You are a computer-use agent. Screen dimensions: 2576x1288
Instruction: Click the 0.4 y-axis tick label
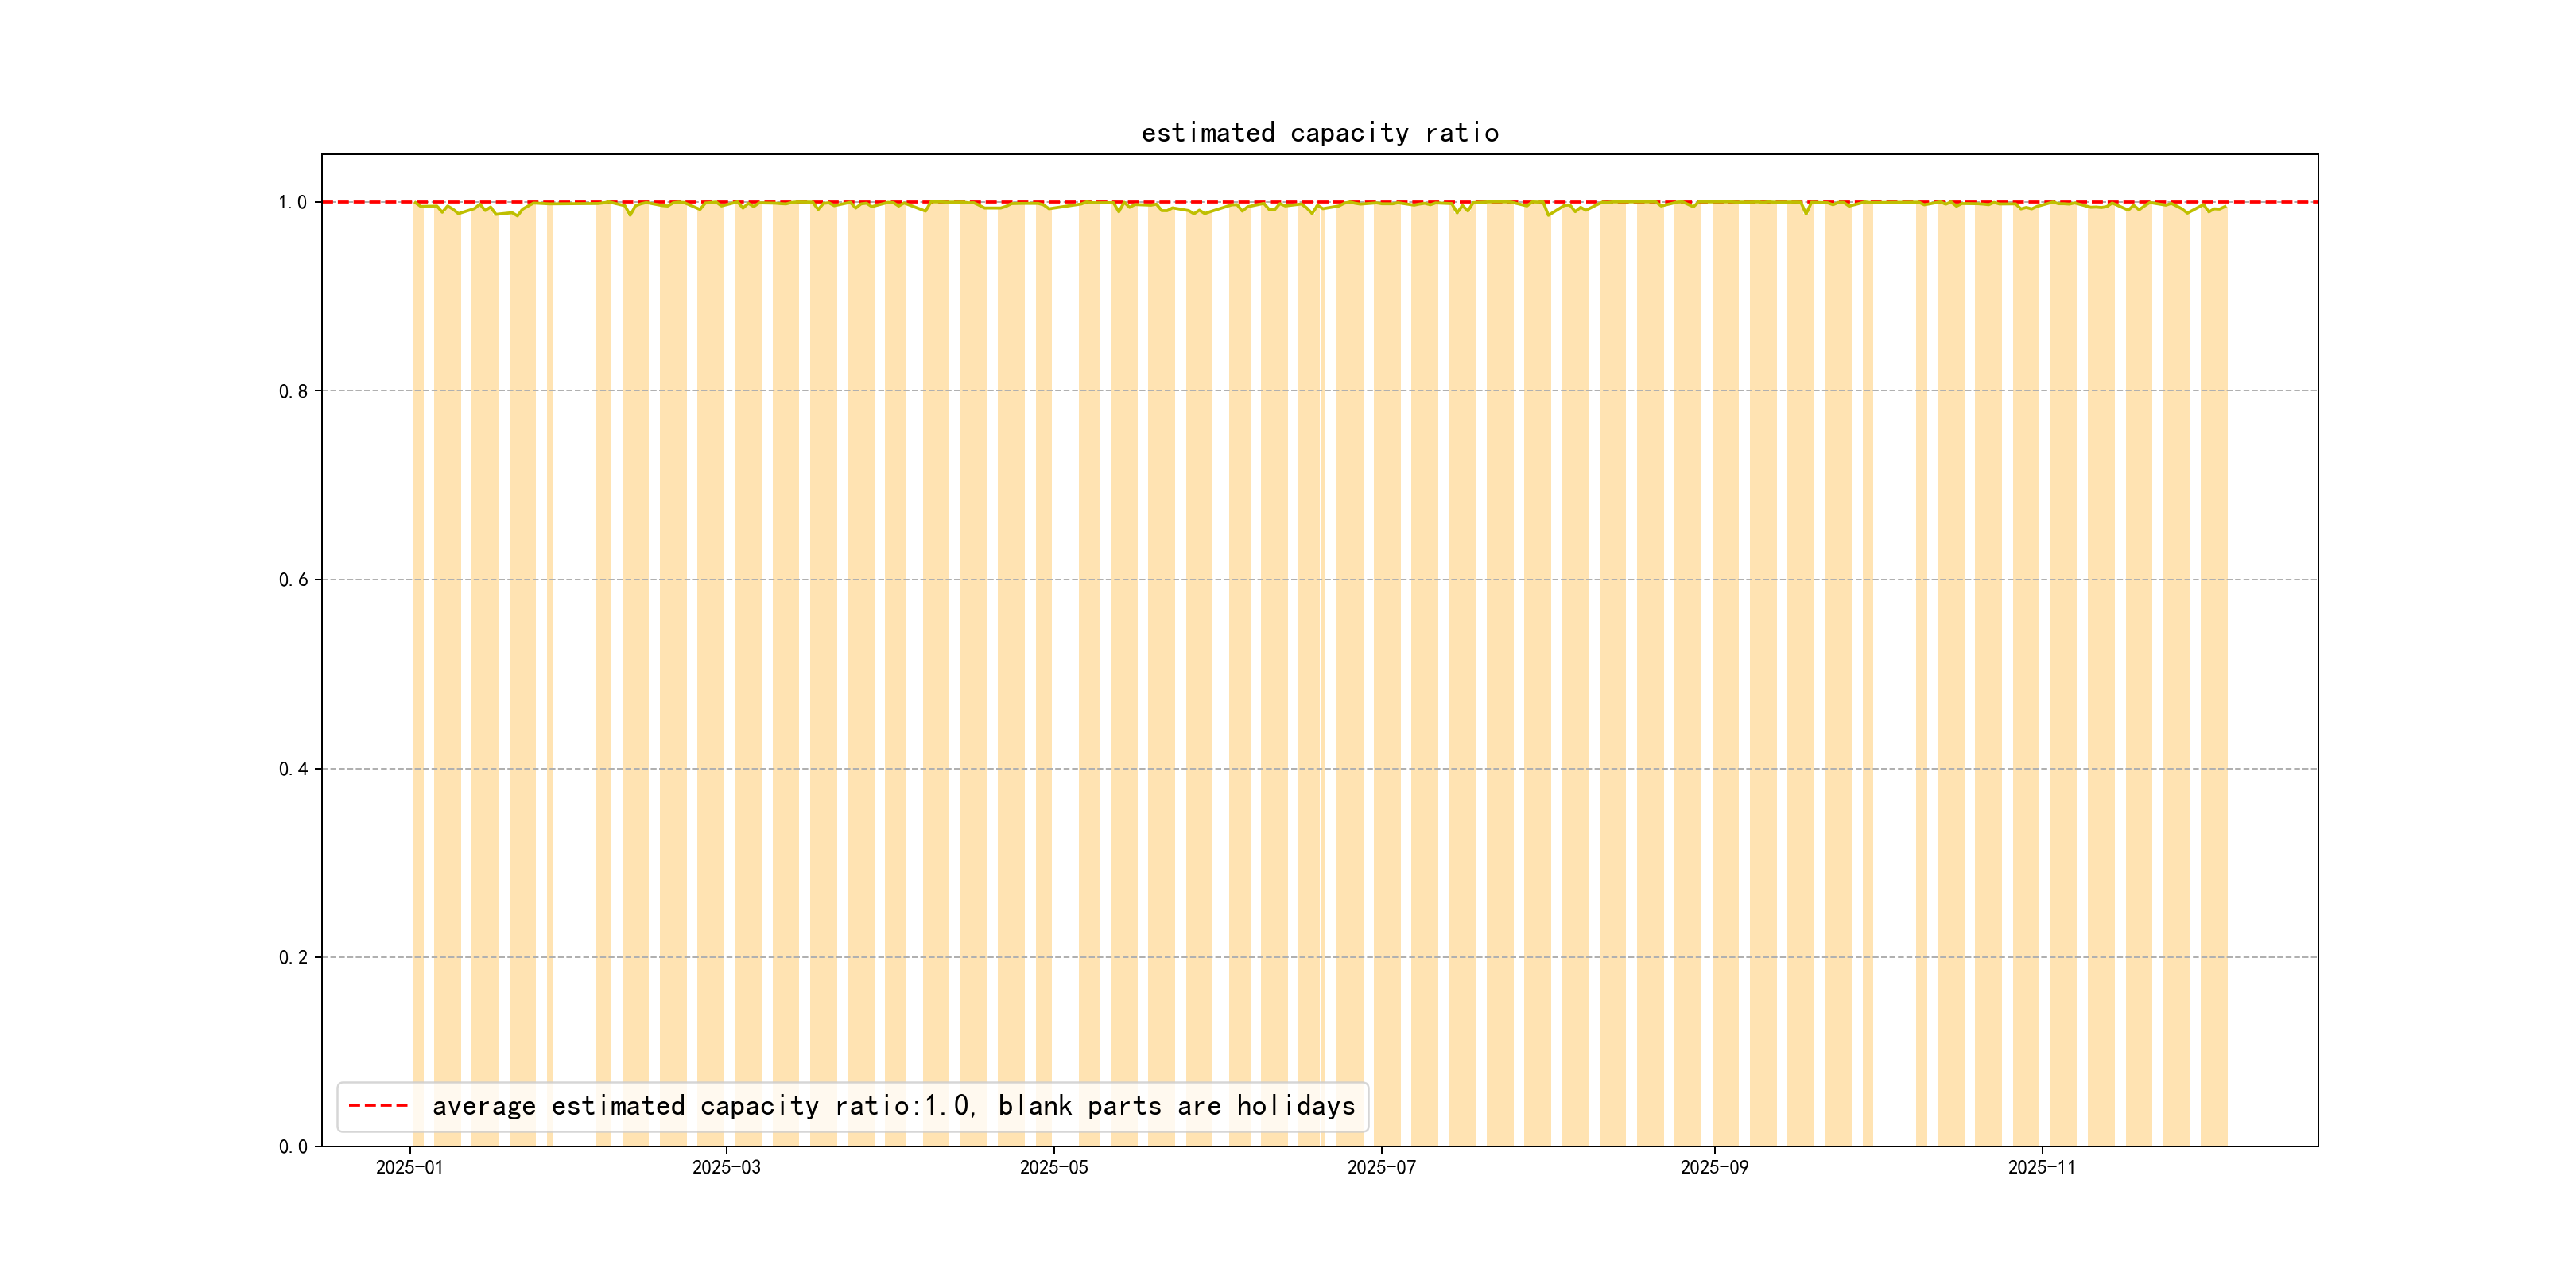pyautogui.click(x=292, y=769)
